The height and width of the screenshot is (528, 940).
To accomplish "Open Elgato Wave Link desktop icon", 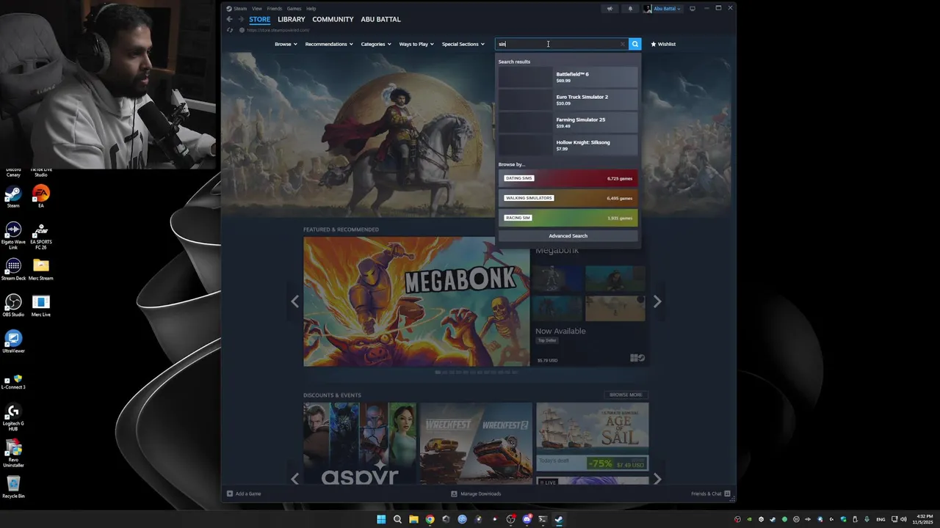I will coord(13,235).
